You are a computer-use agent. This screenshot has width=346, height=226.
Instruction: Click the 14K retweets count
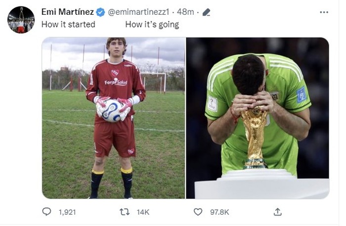[143, 212]
